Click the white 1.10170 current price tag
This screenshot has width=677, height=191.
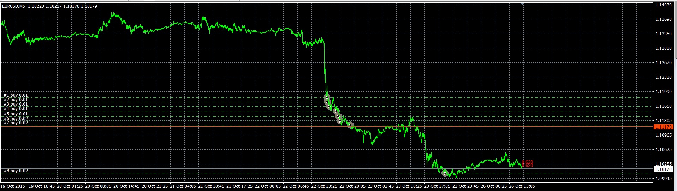[x=663, y=169]
